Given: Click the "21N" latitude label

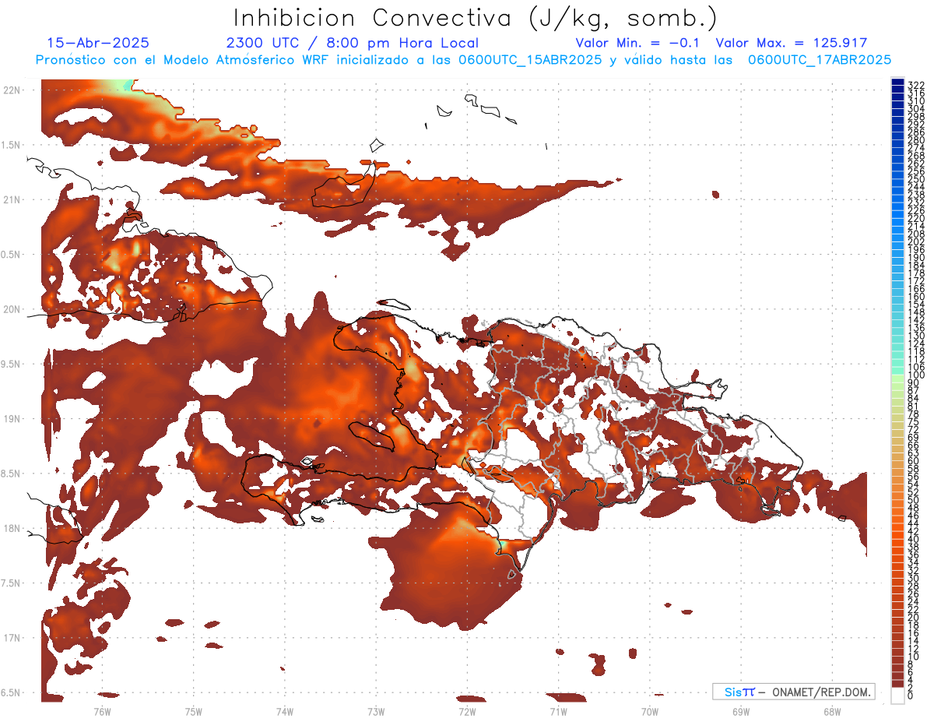Looking at the screenshot, I should click(12, 199).
